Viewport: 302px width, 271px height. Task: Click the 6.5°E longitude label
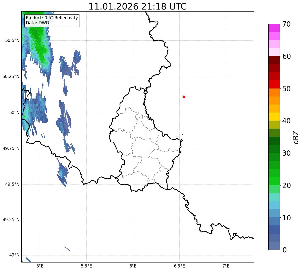click(179, 266)
